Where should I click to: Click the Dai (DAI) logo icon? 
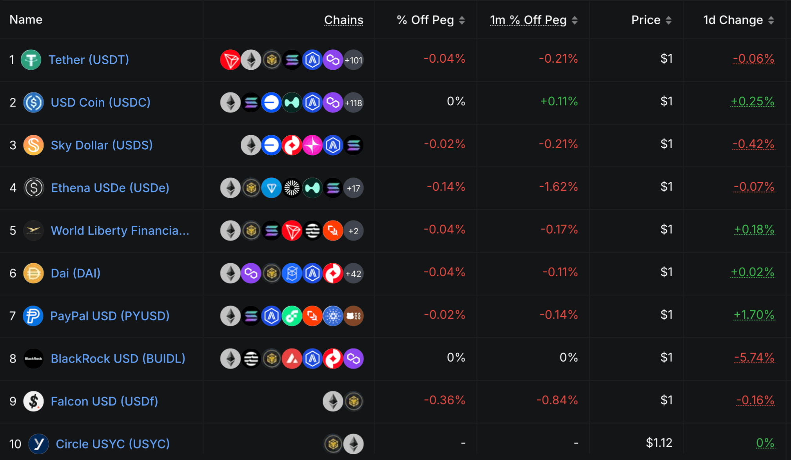[33, 273]
